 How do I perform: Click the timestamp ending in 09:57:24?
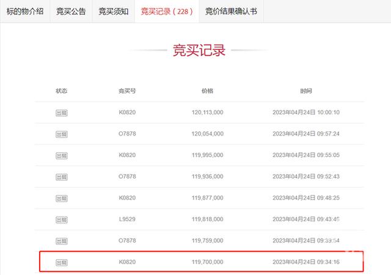[x=305, y=134]
